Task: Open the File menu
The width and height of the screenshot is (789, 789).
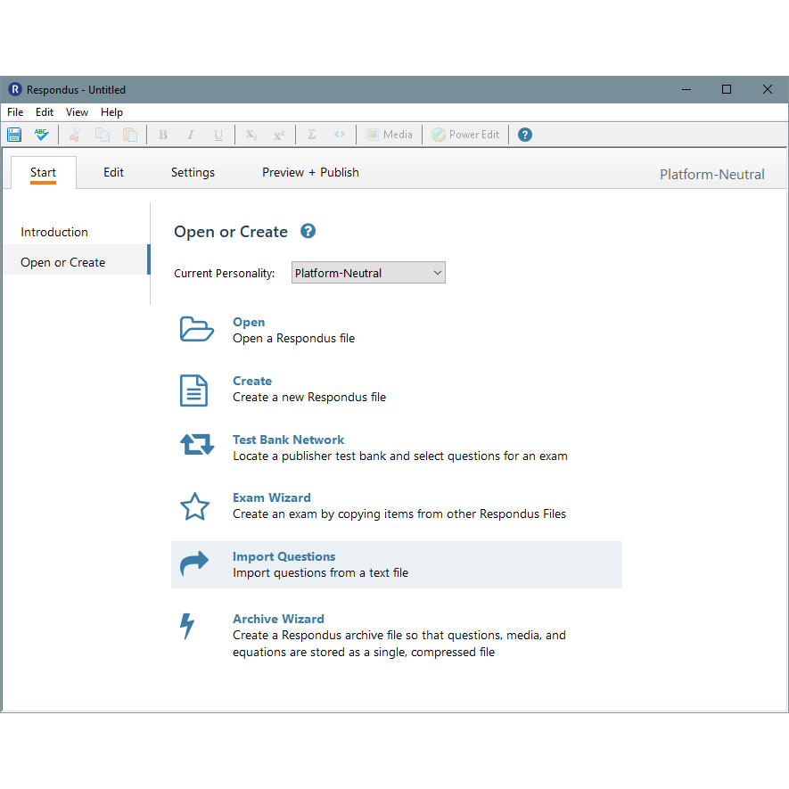Action: pyautogui.click(x=15, y=112)
